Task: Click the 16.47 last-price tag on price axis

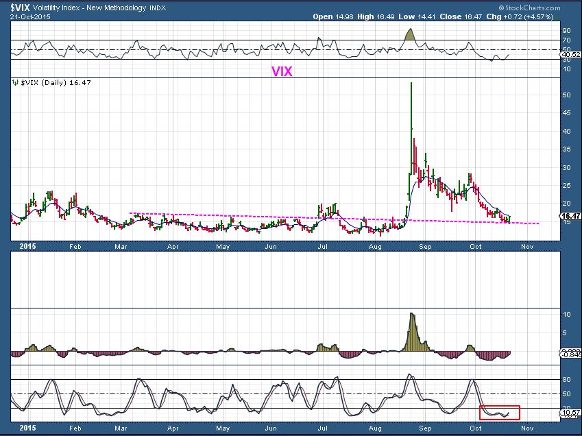Action: pos(571,216)
